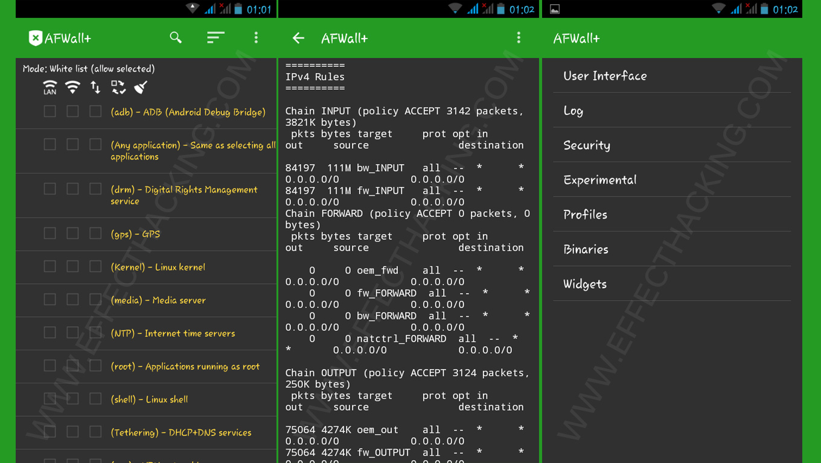This screenshot has width=821, height=463.
Task: Select the (media) – Media server label
Action: point(158,300)
